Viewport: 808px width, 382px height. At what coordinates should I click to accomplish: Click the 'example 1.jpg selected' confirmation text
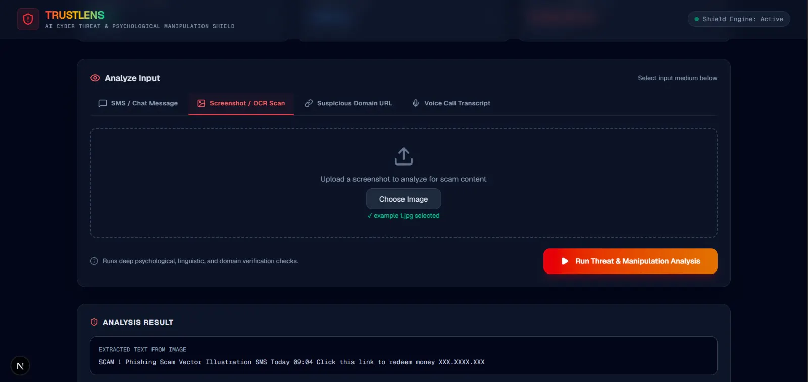tap(403, 216)
